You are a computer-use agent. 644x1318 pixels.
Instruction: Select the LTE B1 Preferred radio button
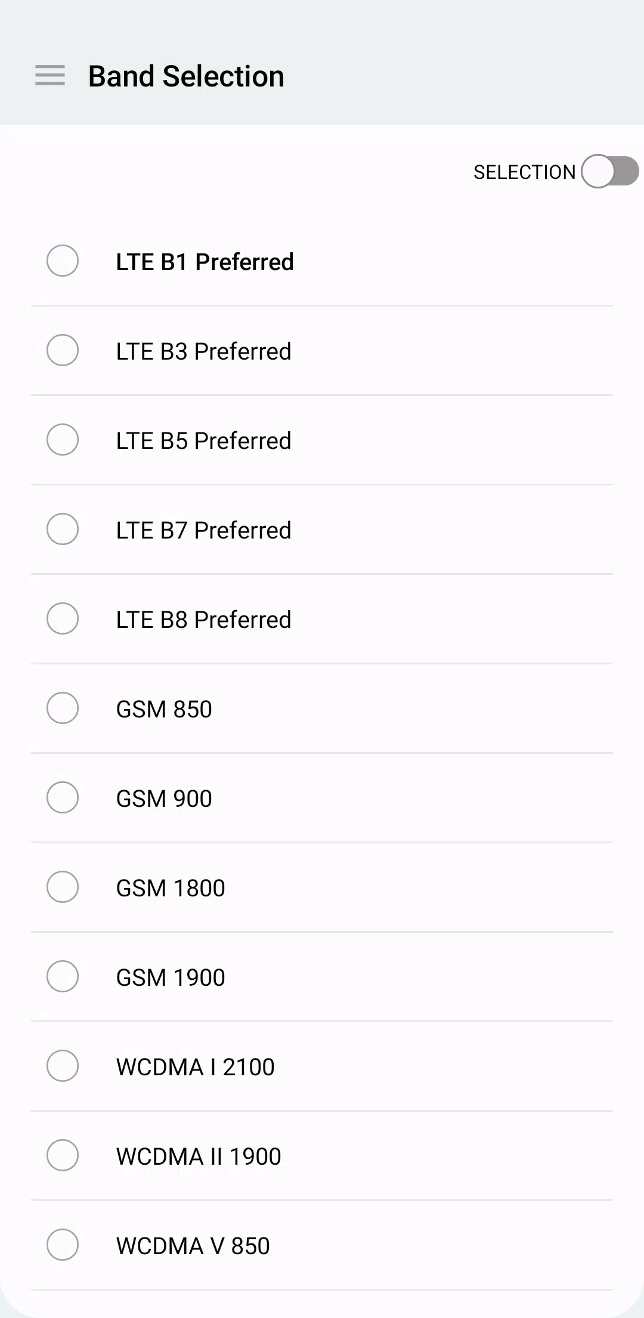click(x=63, y=261)
